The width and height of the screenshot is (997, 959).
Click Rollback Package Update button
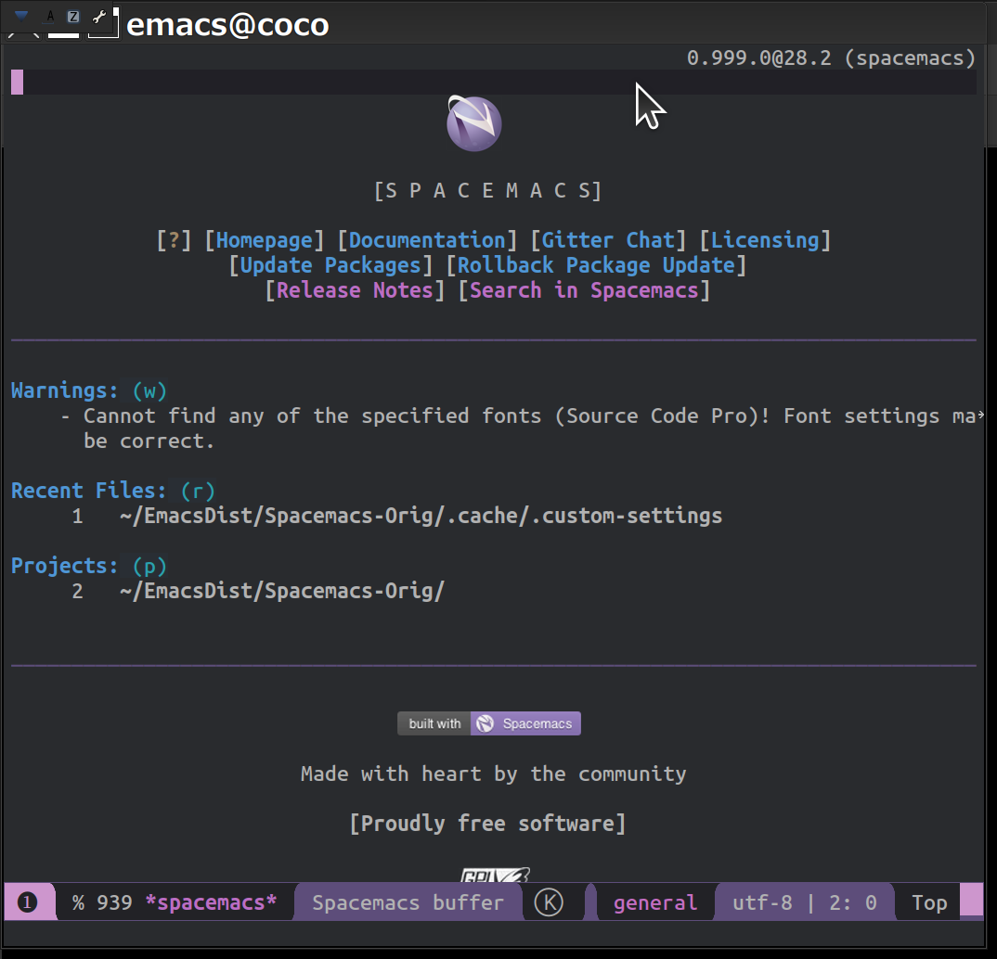pos(596,265)
